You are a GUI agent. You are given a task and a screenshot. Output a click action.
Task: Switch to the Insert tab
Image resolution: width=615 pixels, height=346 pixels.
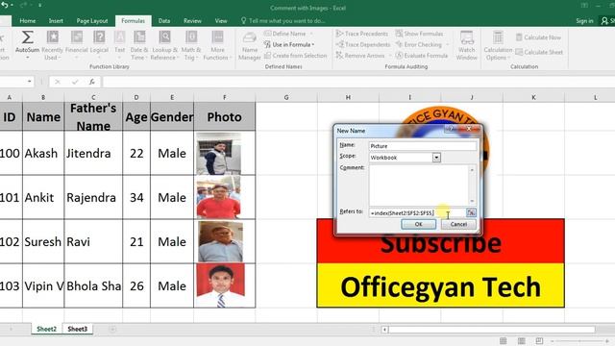56,21
